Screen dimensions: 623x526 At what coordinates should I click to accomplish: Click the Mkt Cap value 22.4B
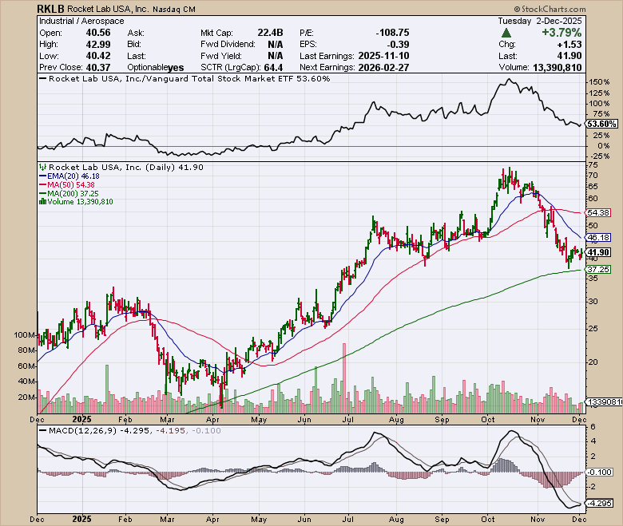click(x=270, y=33)
